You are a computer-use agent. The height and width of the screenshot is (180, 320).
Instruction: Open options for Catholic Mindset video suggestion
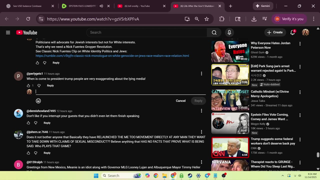[300, 92]
